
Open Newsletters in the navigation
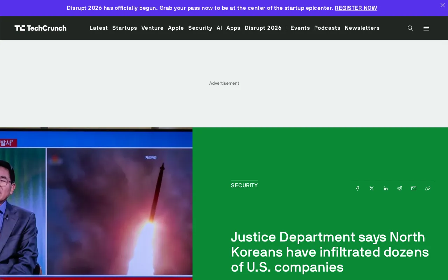pyautogui.click(x=362, y=28)
